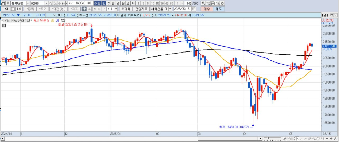
Task: Save the chart with the floppy disk icon
Action: (213, 3)
